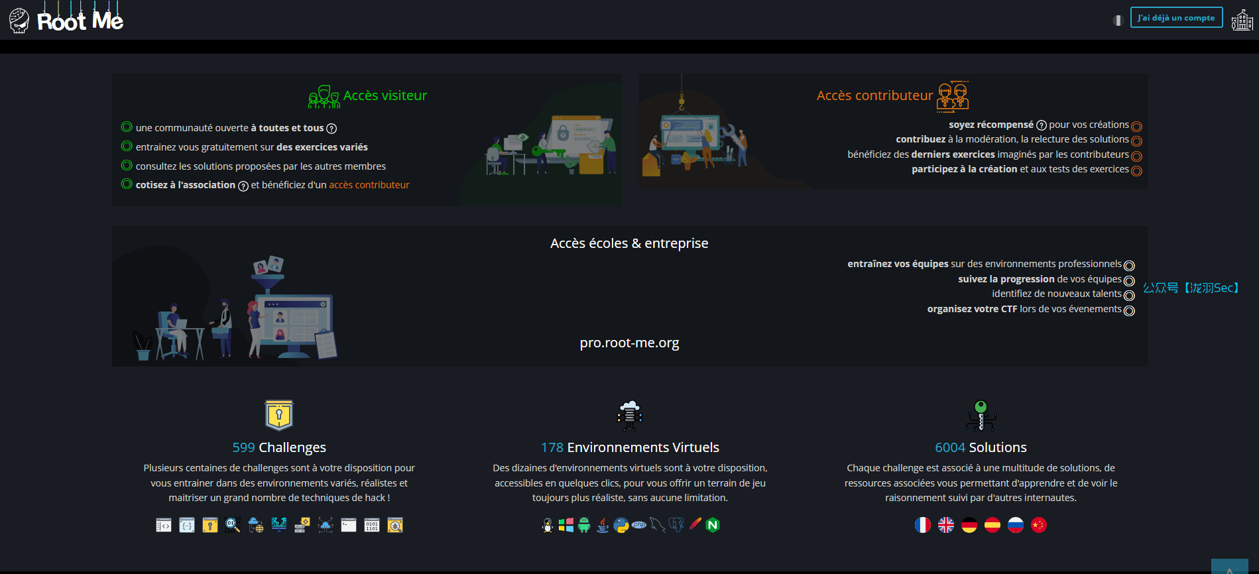The width and height of the screenshot is (1259, 574).
Task: Click the yellow padlock challenge icon
Action: pos(210,525)
